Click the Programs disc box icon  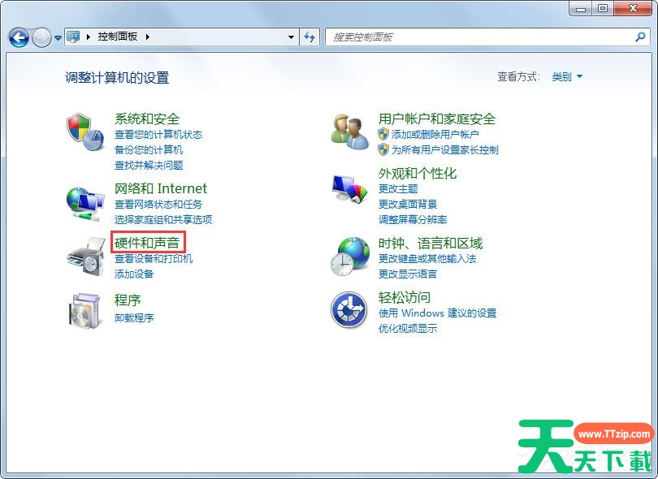click(85, 311)
